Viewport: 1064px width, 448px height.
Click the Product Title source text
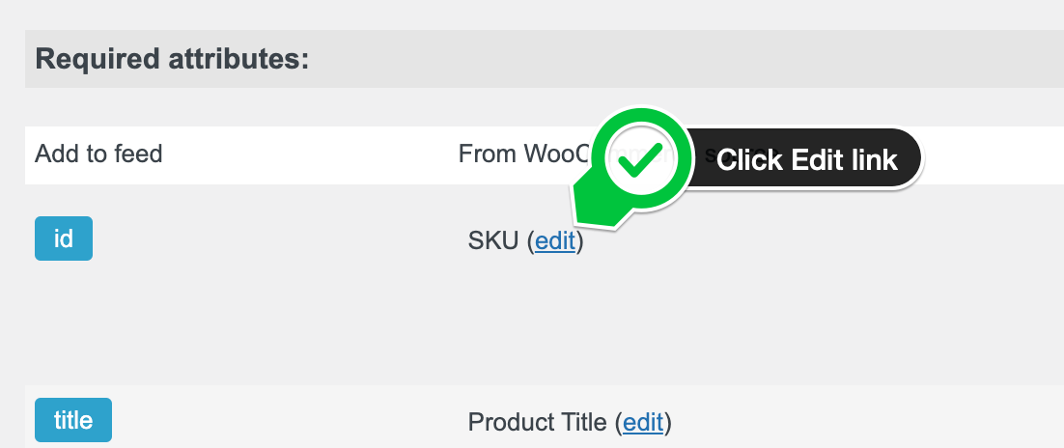click(x=539, y=422)
